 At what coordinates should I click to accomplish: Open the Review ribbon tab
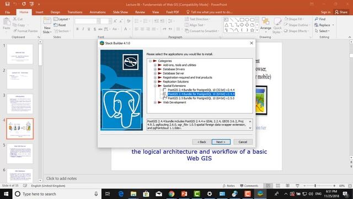click(x=140, y=12)
